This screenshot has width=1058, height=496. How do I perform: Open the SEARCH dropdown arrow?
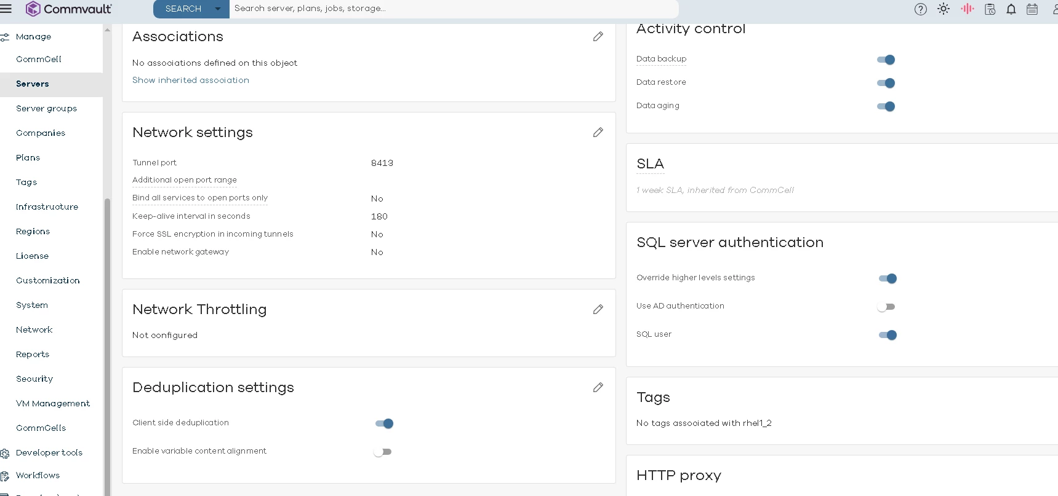[217, 9]
